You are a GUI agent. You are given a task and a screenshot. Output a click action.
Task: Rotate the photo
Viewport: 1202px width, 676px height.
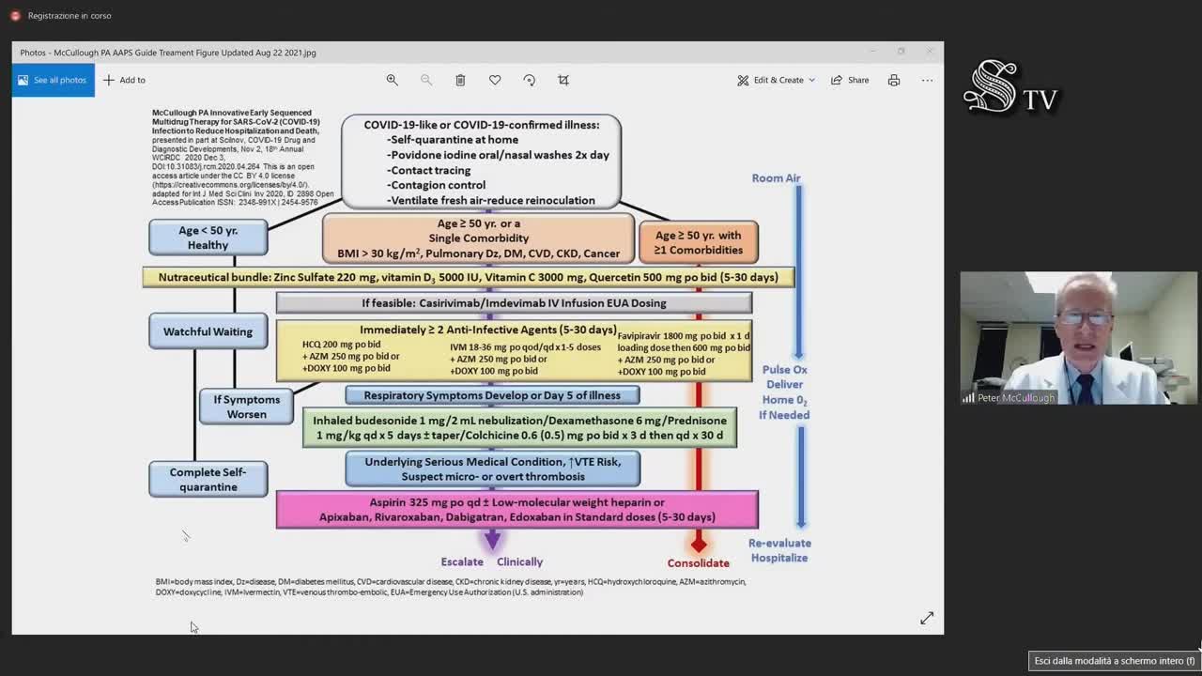tap(529, 80)
